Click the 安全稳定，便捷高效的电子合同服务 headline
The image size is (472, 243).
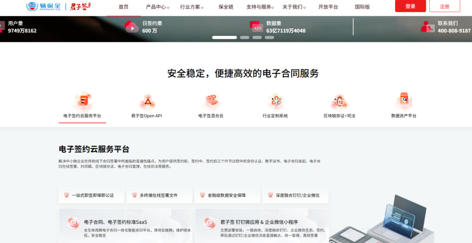tap(243, 73)
